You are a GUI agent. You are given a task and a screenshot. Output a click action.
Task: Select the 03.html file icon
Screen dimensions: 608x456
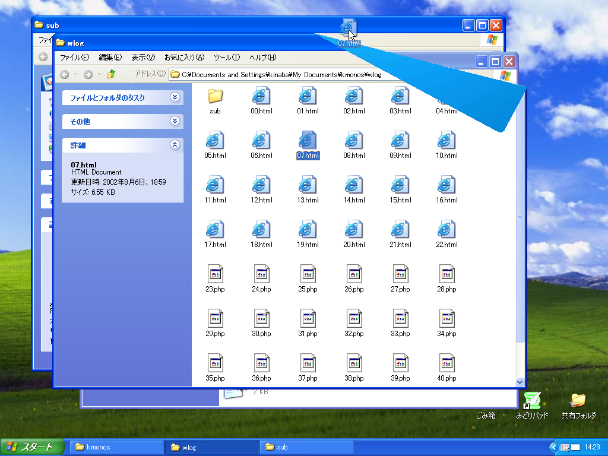(400, 96)
